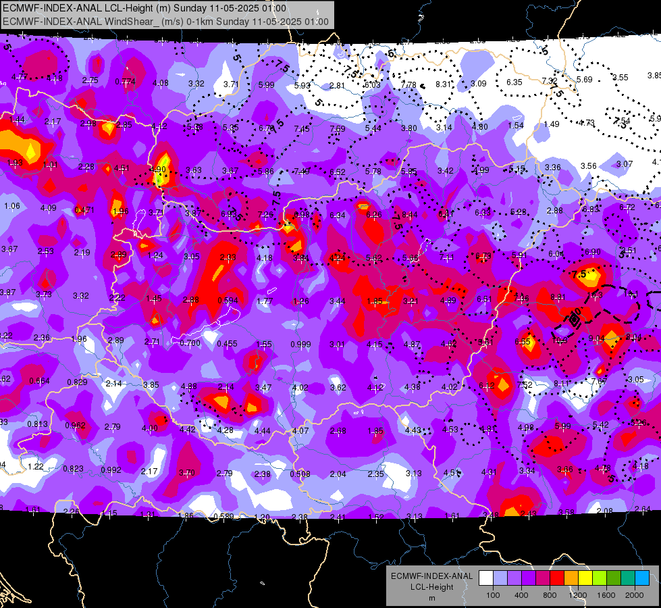
Task: Click the wind shear value 0.471
Action: pyautogui.click(x=84, y=210)
